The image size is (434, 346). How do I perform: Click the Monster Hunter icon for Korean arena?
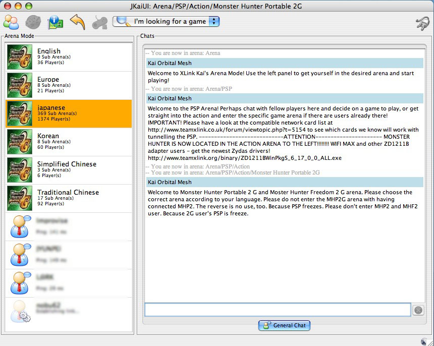[x=20, y=142]
